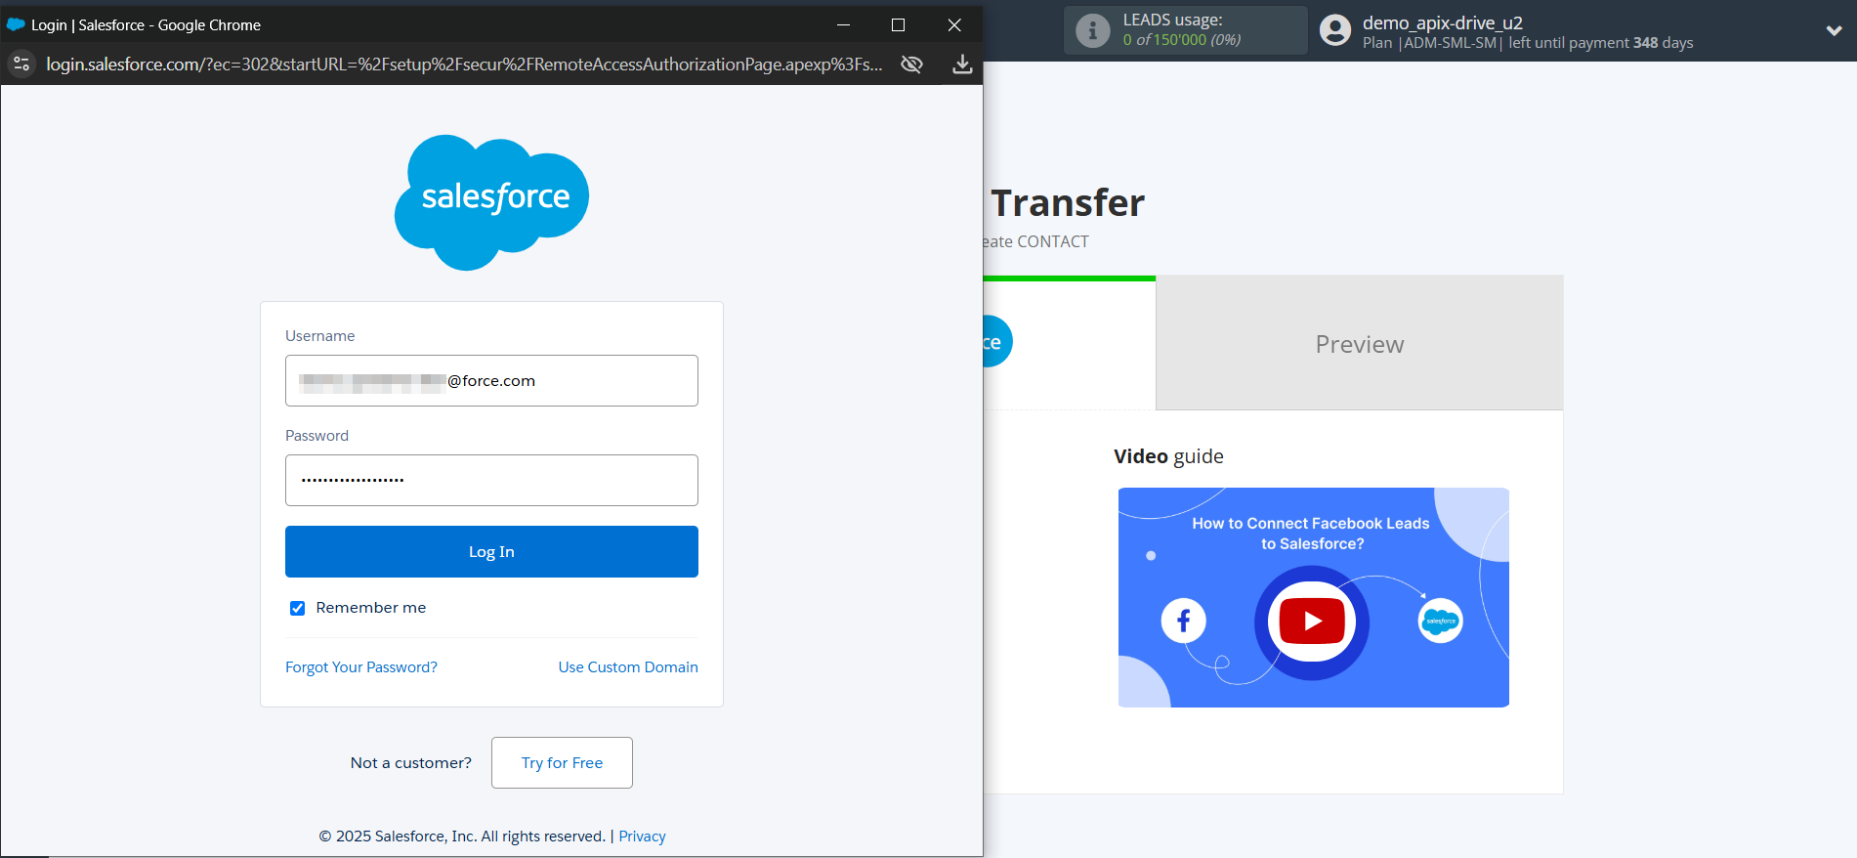Open the Forgot Your Password link
This screenshot has width=1857, height=858.
361,667
